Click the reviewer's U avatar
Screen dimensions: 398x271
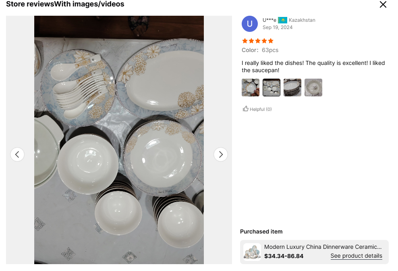coord(250,24)
